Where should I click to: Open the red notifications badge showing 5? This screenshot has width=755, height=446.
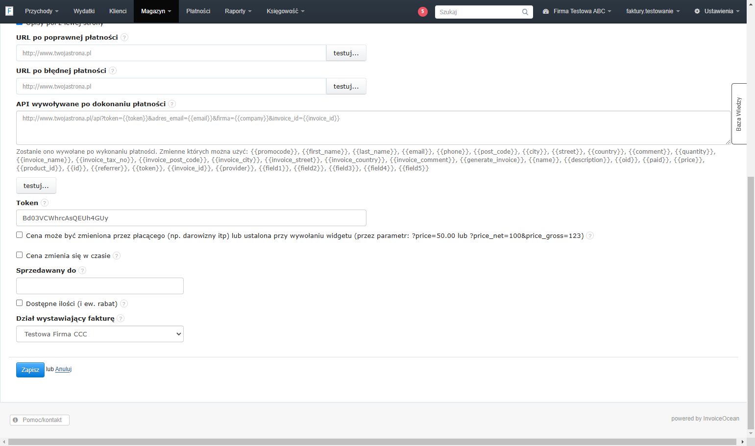[x=423, y=11]
